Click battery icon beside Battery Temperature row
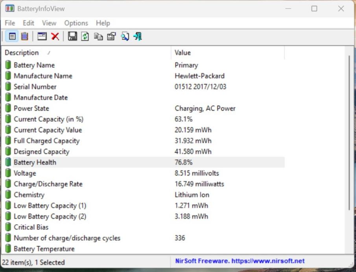The height and width of the screenshot is (272, 356). coord(8,249)
